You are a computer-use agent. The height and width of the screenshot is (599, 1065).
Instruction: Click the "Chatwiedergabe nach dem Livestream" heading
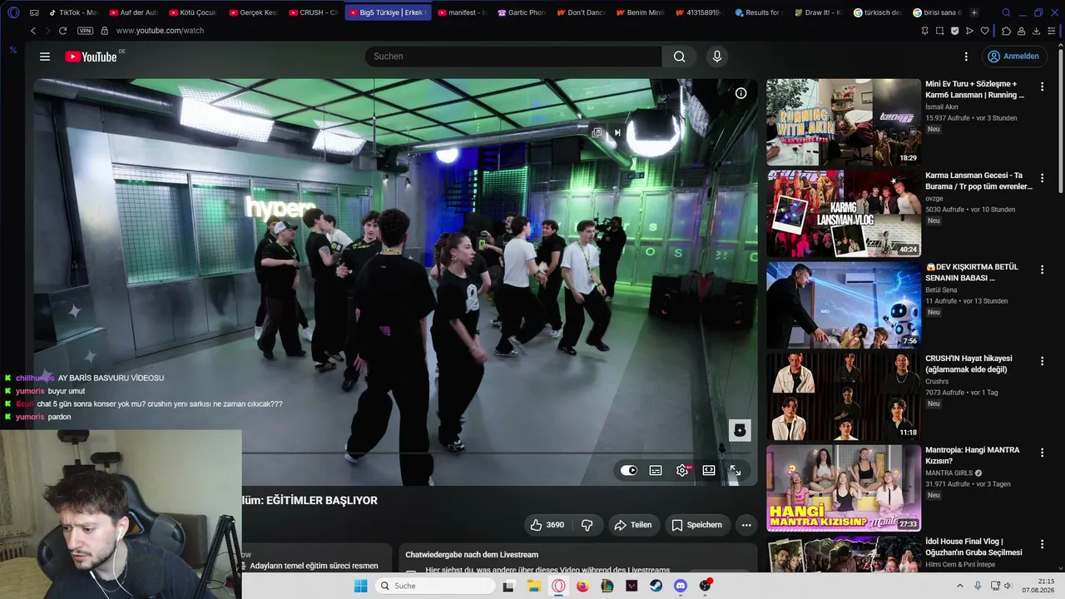click(x=472, y=555)
